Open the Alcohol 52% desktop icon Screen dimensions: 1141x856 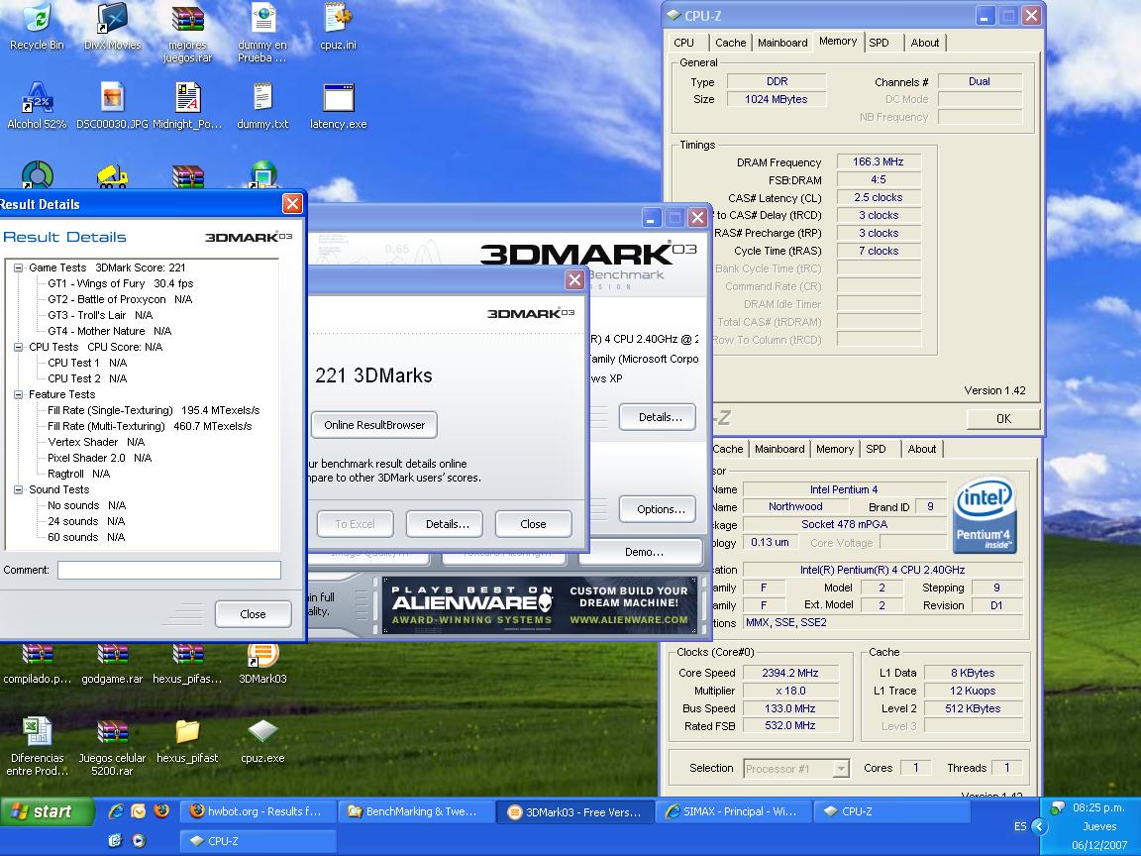(x=37, y=106)
